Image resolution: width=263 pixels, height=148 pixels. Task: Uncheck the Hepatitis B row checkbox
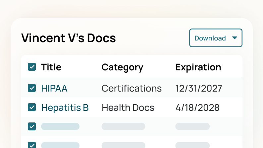[x=32, y=107]
